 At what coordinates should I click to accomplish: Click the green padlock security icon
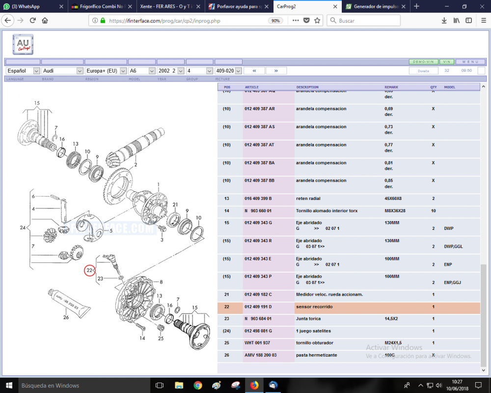pos(103,21)
